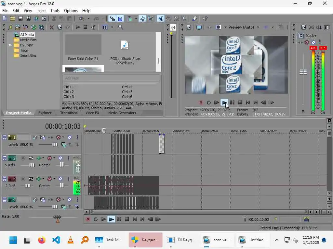Click Play on the timeline transport
Screen dimensions: 333x249
pos(111,219)
